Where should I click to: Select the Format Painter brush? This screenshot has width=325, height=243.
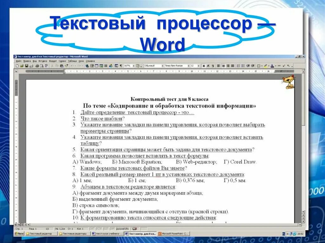pyautogui.click(x=66, y=66)
